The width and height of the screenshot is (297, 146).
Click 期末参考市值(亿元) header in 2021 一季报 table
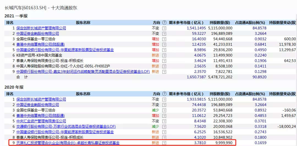point(186,23)
